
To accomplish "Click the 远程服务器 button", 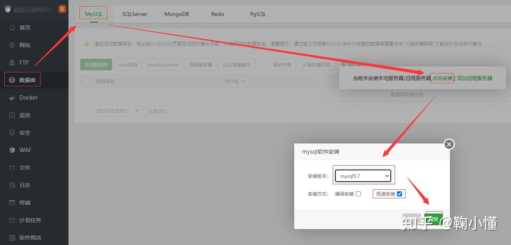I will (200, 65).
